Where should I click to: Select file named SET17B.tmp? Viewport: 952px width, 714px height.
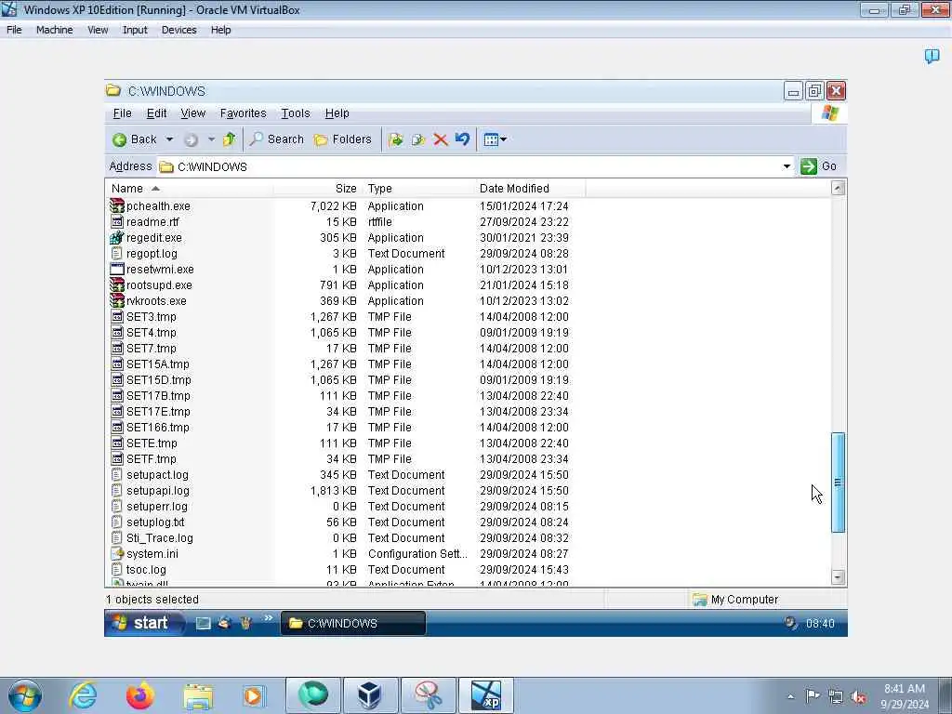click(x=158, y=396)
